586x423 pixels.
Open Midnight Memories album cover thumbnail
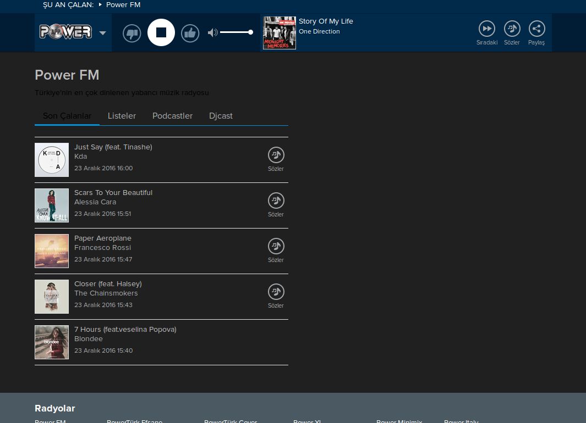[280, 33]
